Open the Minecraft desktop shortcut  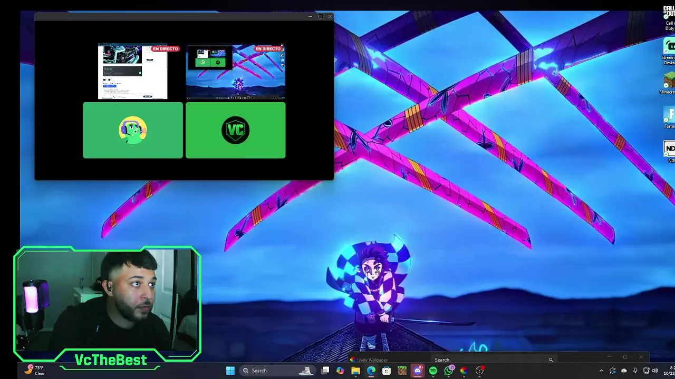(669, 83)
